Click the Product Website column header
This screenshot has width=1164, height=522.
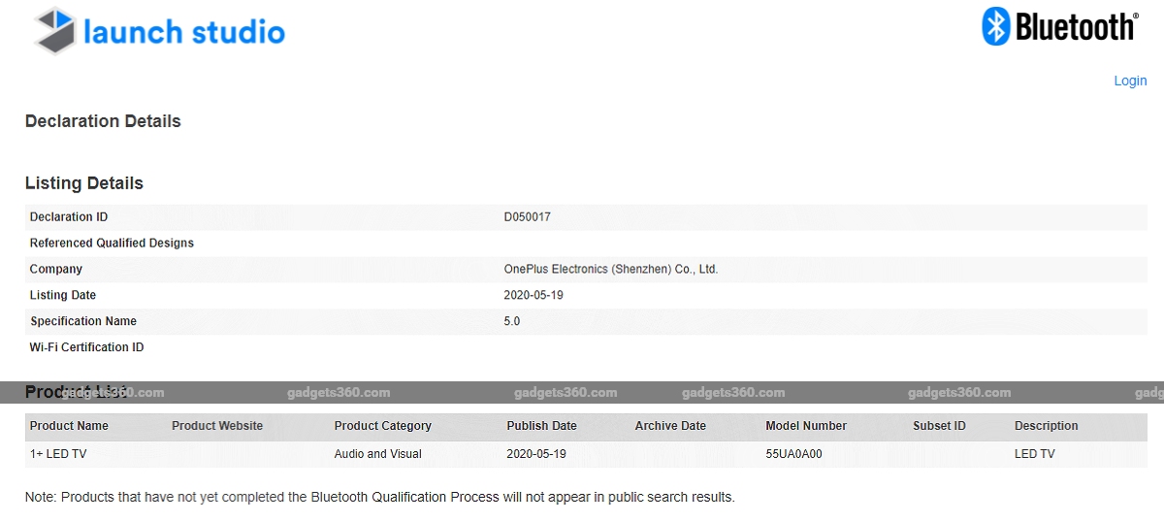(217, 426)
